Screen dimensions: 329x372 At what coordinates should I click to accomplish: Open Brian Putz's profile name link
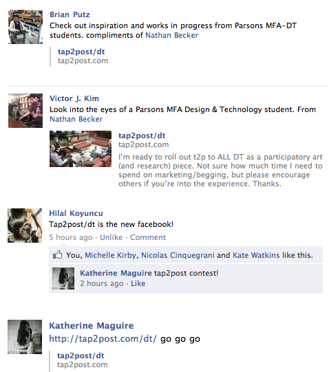70,14
